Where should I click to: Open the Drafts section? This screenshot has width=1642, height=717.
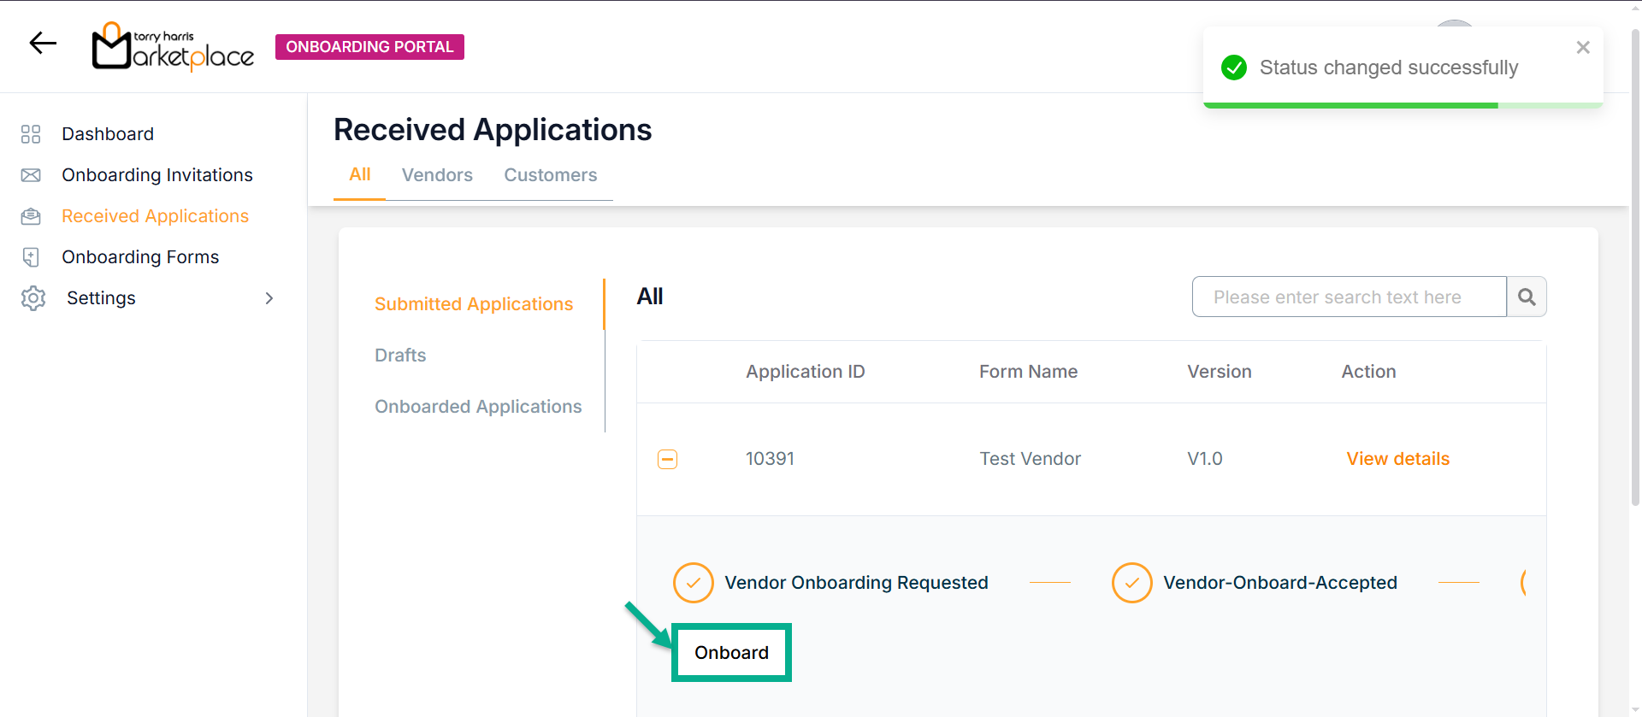400,356
